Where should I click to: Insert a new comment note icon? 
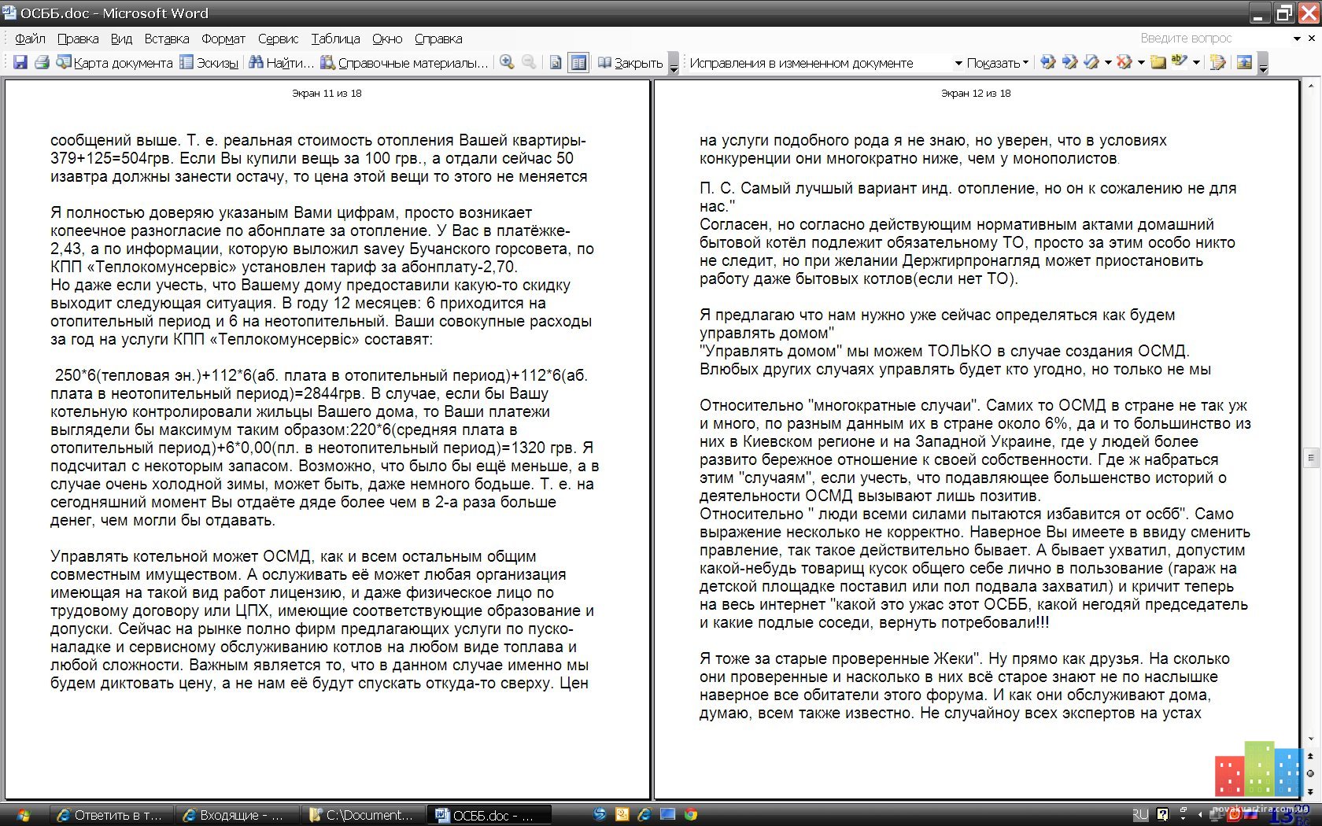click(x=1158, y=62)
